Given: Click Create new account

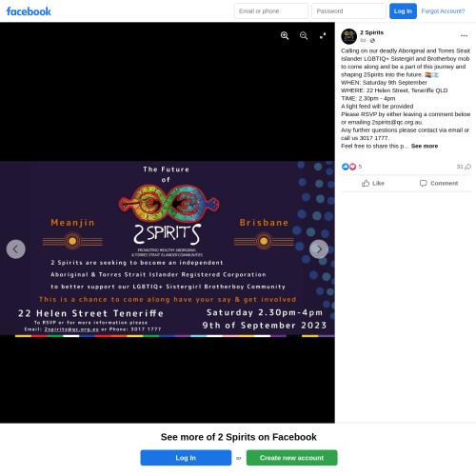Looking at the screenshot, I should point(291,458).
